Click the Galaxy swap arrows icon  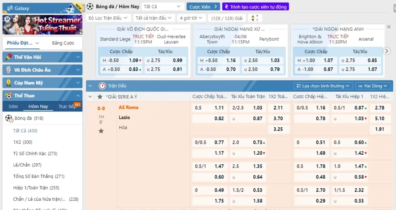coord(10,8)
